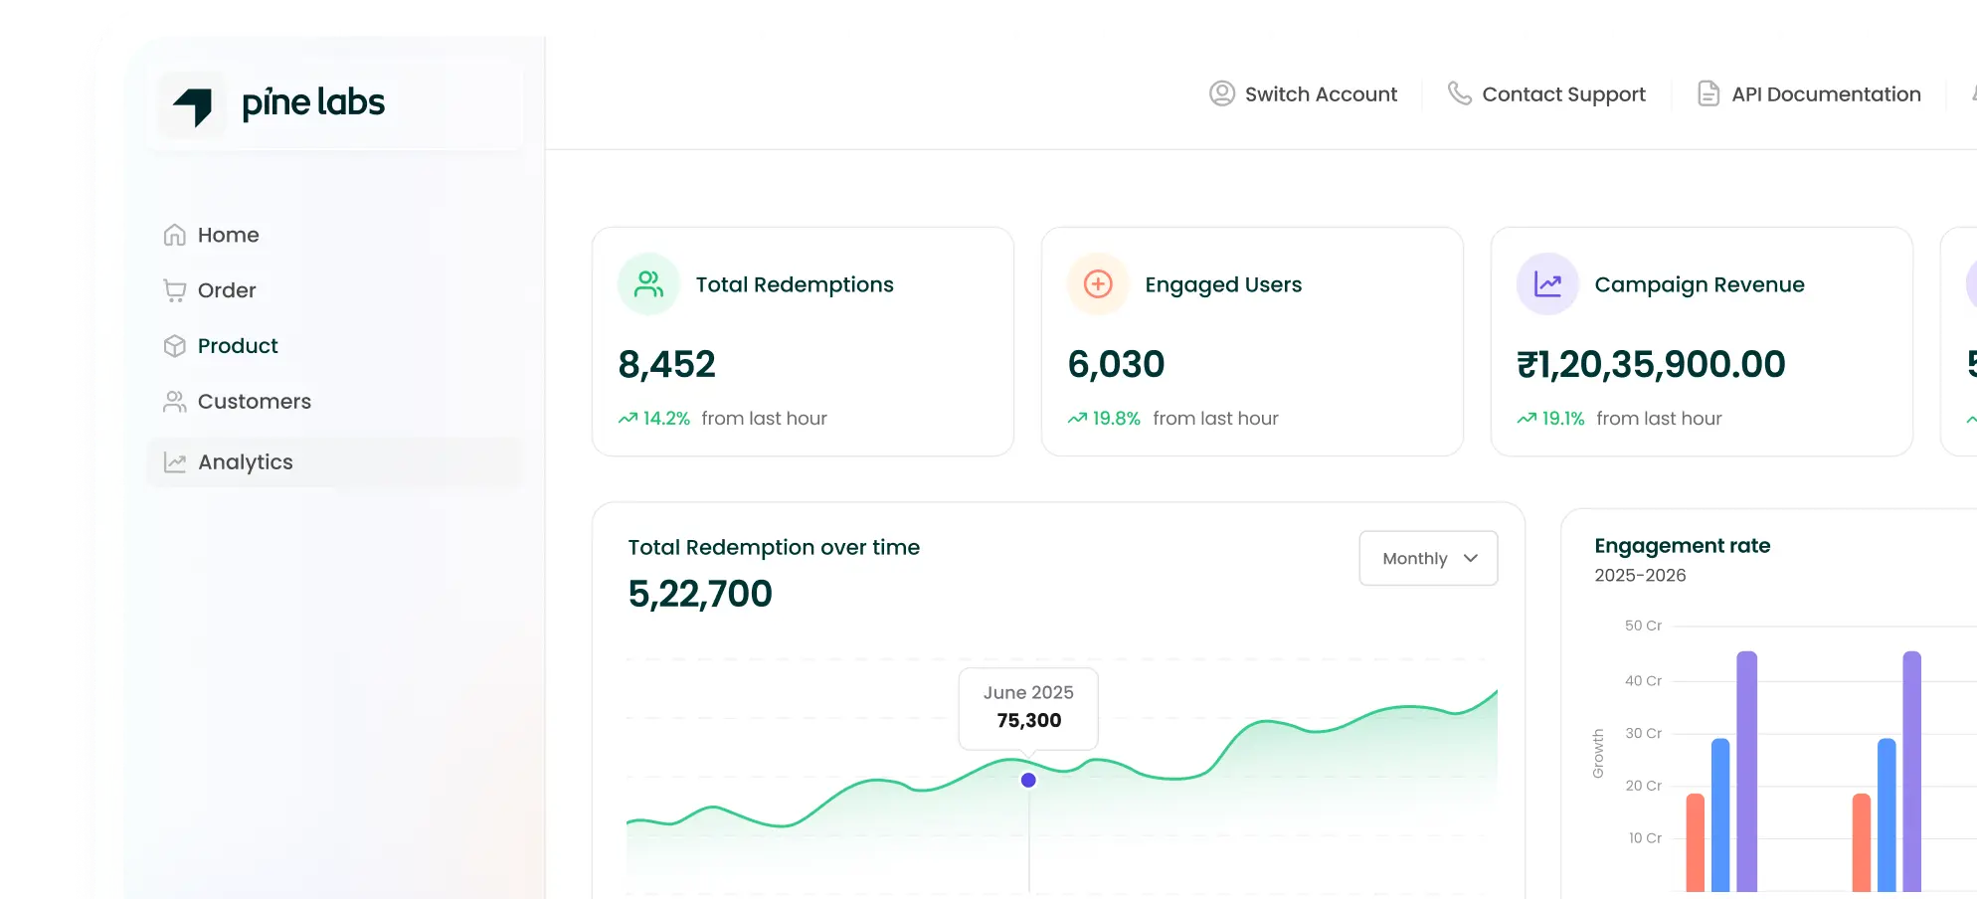Click the Analytics chart icon in sidebar
Viewport: 1977px width, 899px height.
175,462
